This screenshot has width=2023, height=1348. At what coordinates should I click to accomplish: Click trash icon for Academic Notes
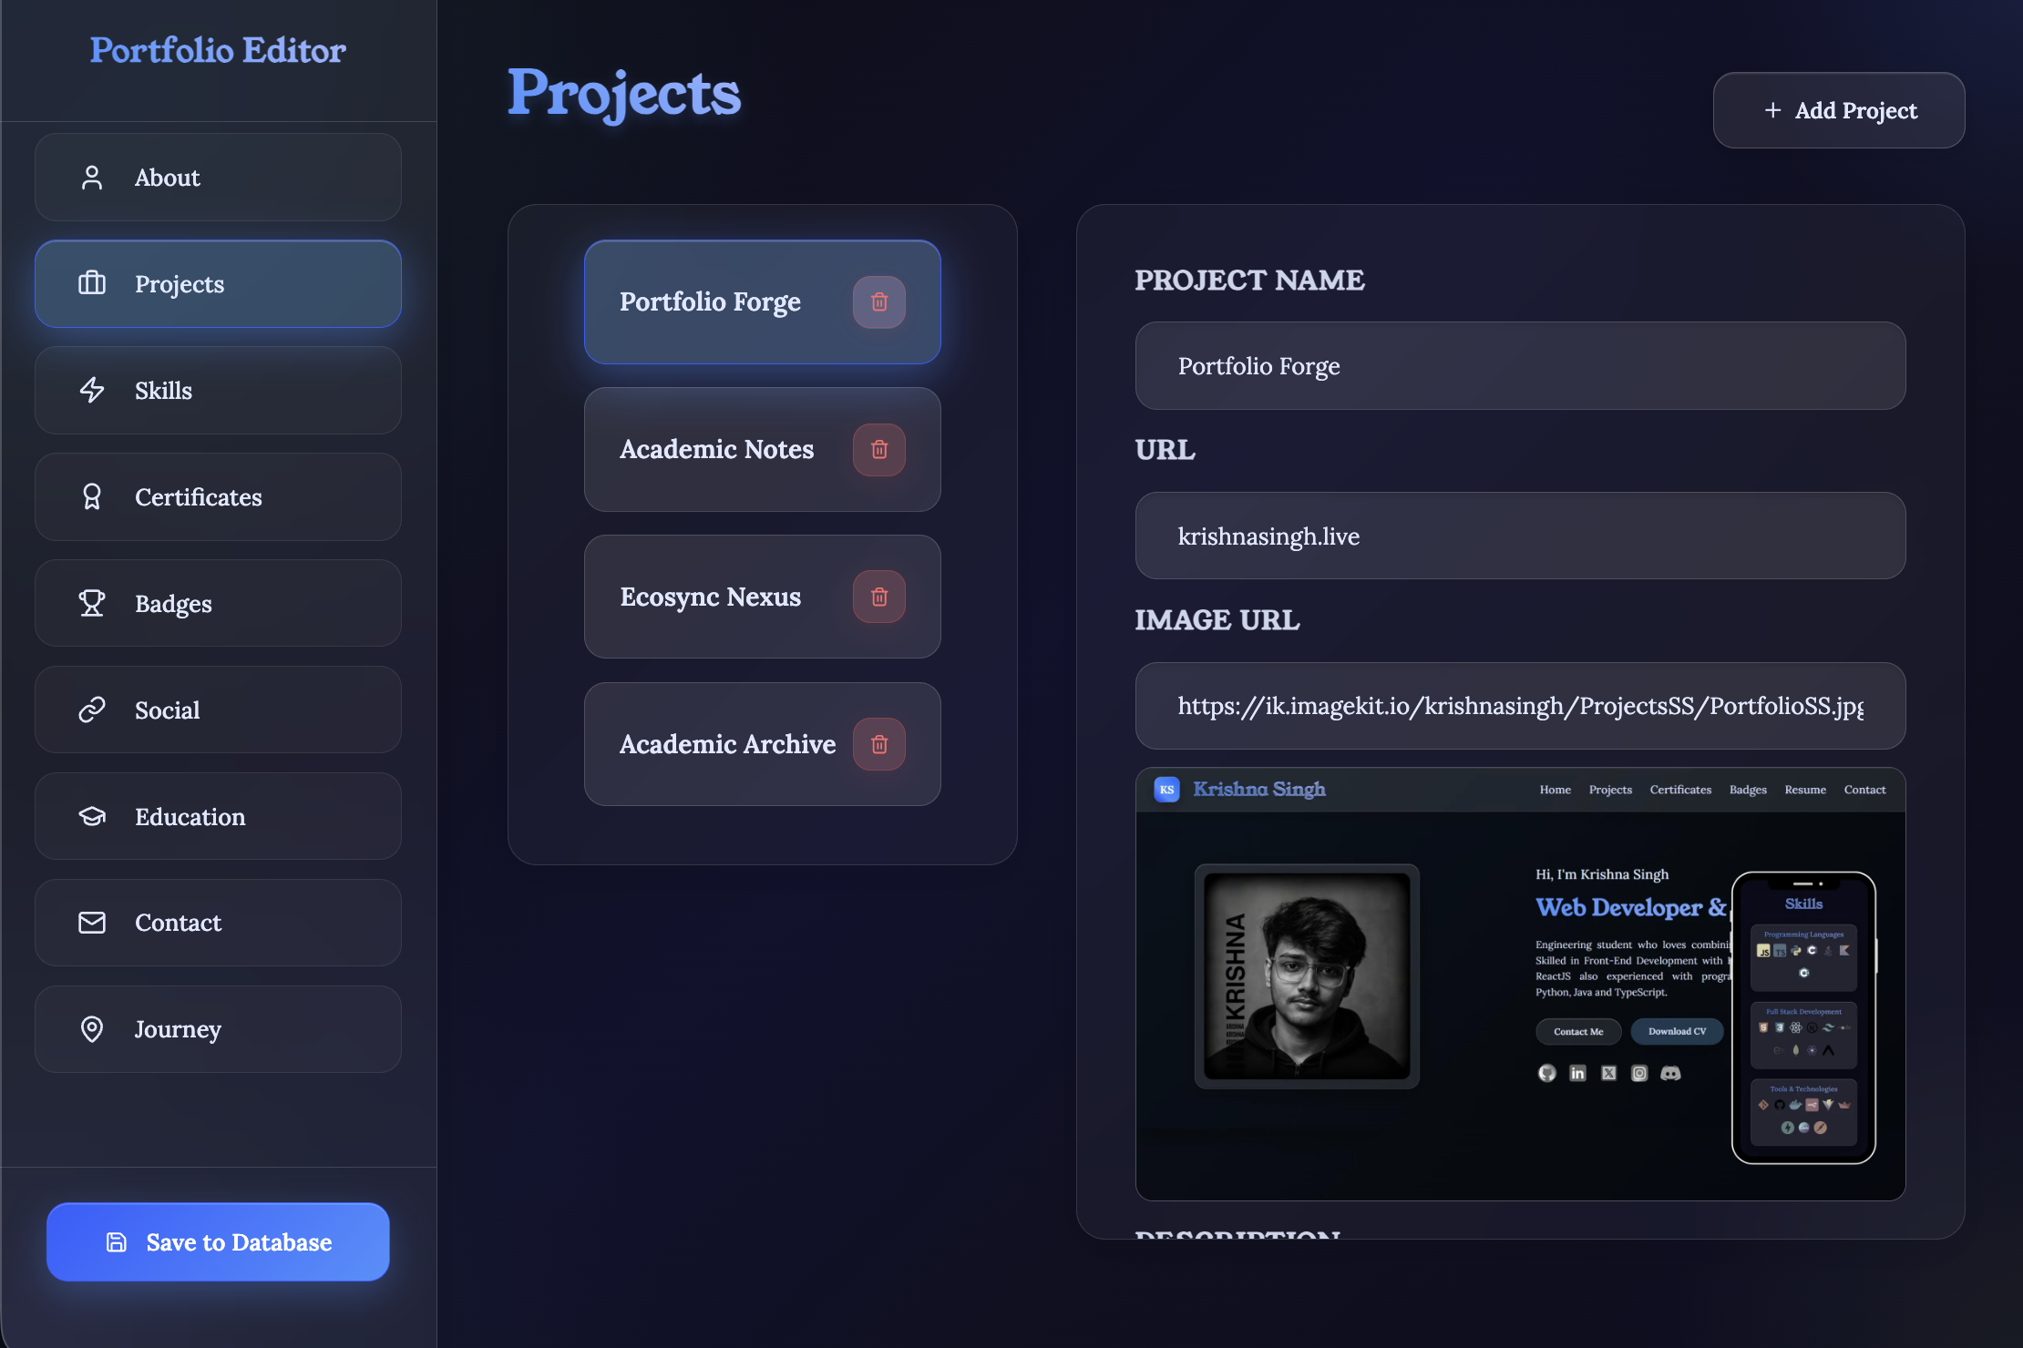[878, 449]
